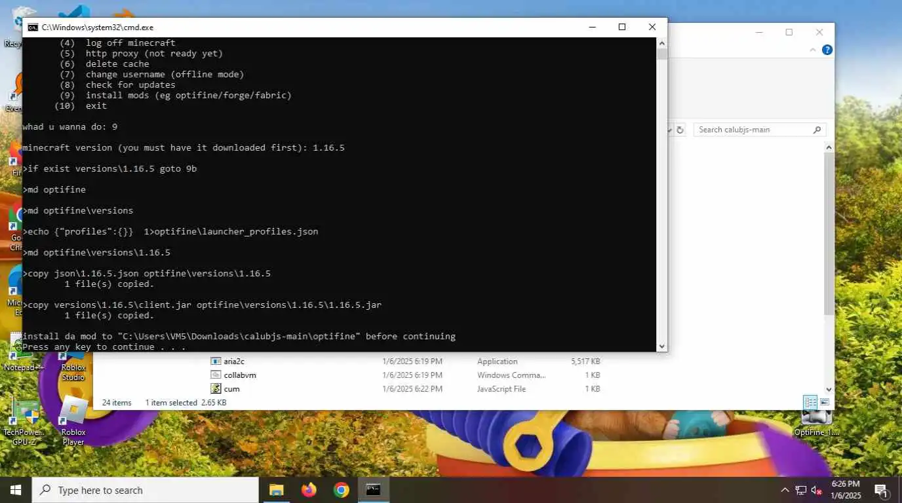
Task: Collapse the Explorer ribbon with chevron
Action: (813, 50)
